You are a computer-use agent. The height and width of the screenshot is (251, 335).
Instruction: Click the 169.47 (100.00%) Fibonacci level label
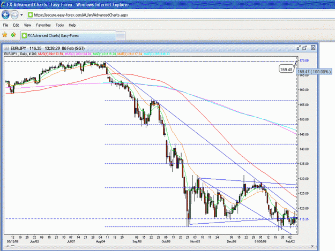pyautogui.click(x=314, y=72)
